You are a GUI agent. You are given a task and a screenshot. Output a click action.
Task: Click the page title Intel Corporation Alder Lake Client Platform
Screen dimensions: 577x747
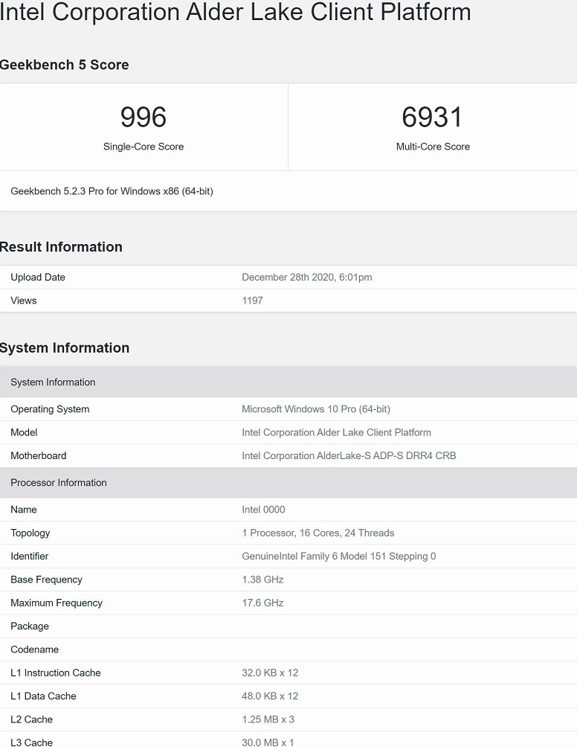[x=235, y=12]
